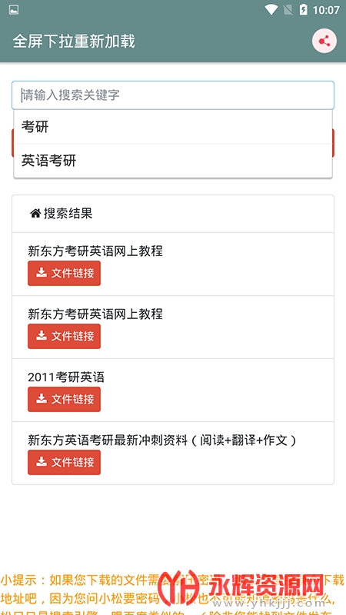Screen dimensions: 346x615
Task: Click the home icon beside 搜索结果
Action: [35, 214]
